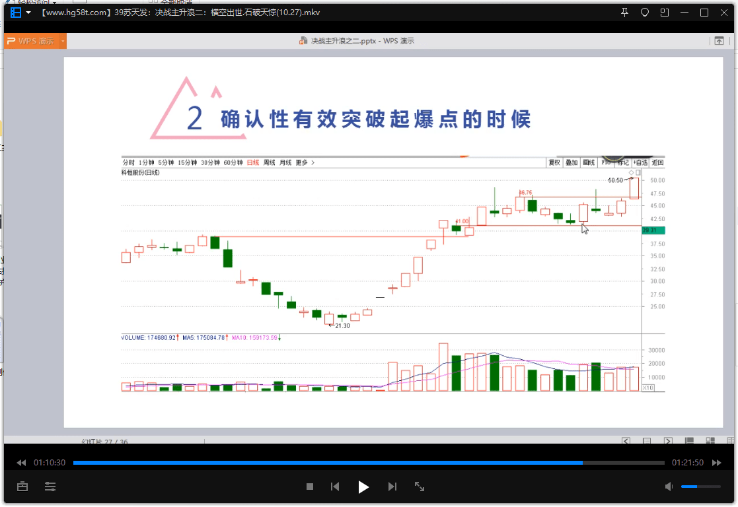
Task: Pin the player window on top
Action: click(624, 13)
